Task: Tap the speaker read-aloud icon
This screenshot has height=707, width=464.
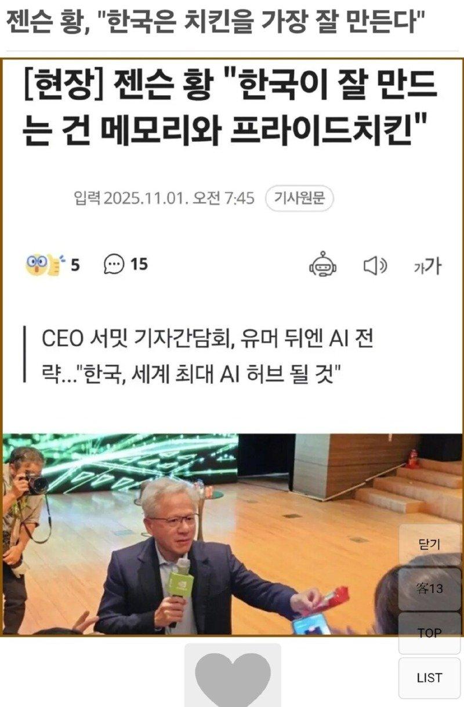Action: [x=375, y=266]
